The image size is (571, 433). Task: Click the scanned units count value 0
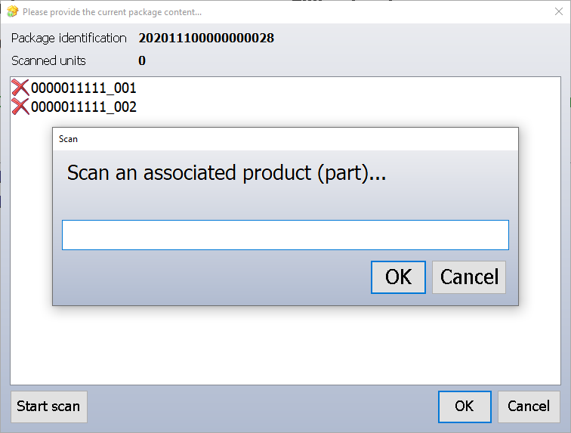point(142,60)
